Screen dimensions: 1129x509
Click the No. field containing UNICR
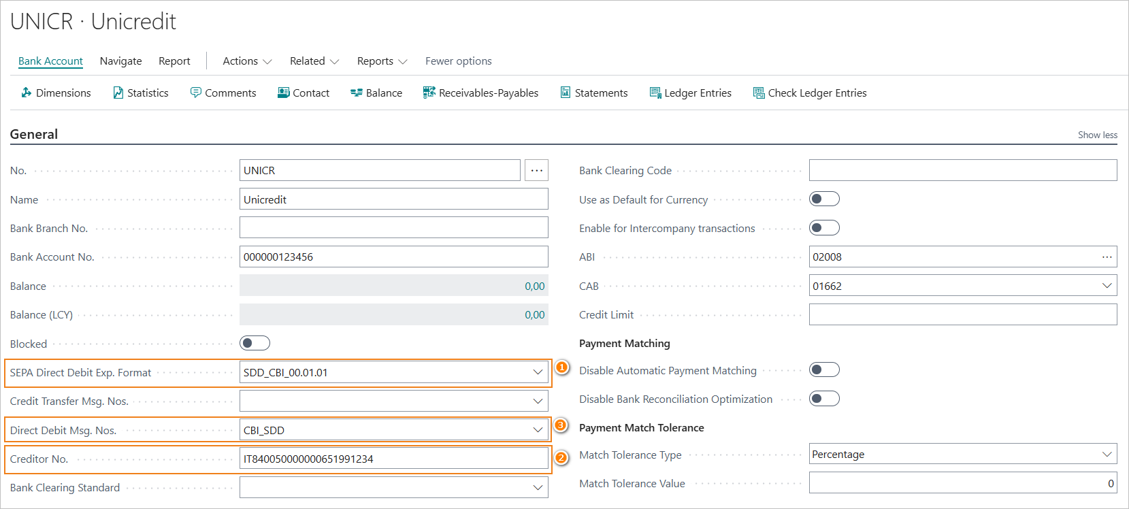click(x=380, y=170)
